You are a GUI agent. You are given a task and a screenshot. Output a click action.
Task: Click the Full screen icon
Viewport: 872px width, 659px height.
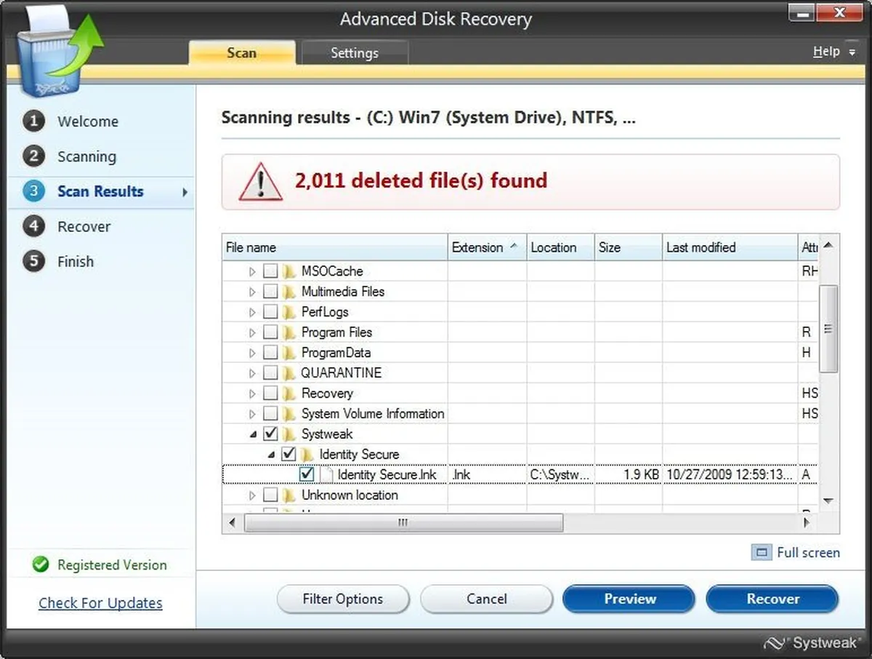click(761, 553)
